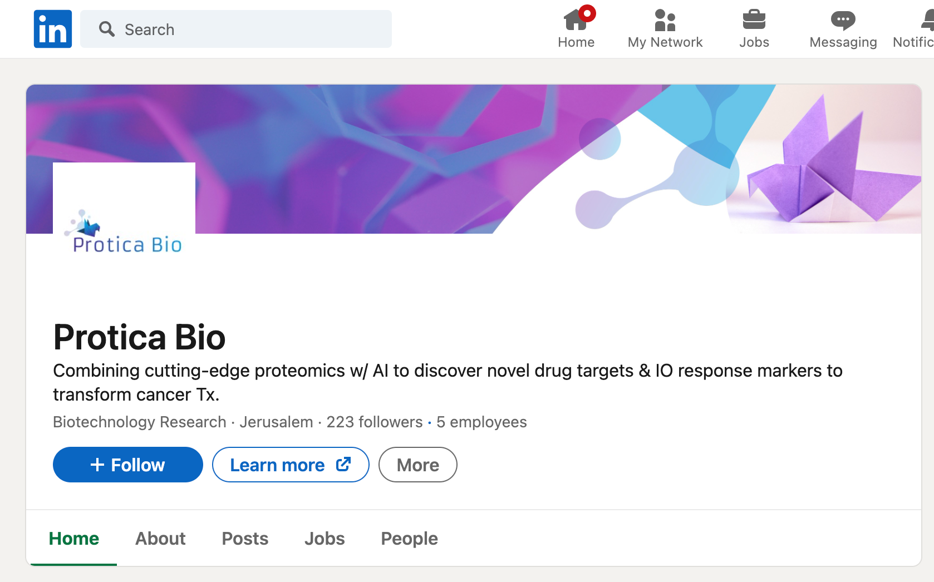Select the Home tab of company page
The image size is (934, 582).
(74, 539)
